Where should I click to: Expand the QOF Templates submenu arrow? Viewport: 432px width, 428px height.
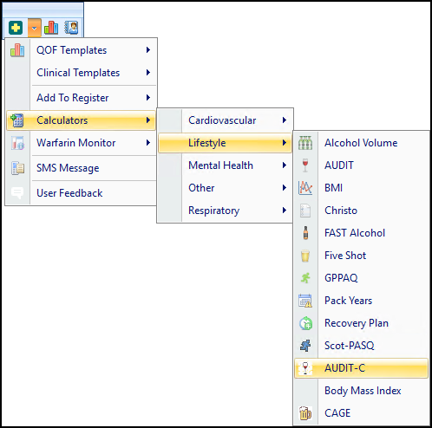pyautogui.click(x=148, y=50)
